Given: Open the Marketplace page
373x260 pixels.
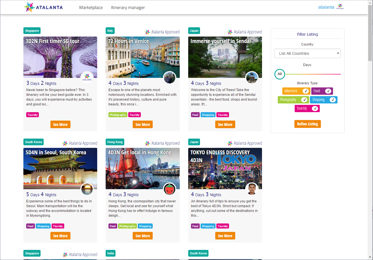Looking at the screenshot, I should [91, 8].
